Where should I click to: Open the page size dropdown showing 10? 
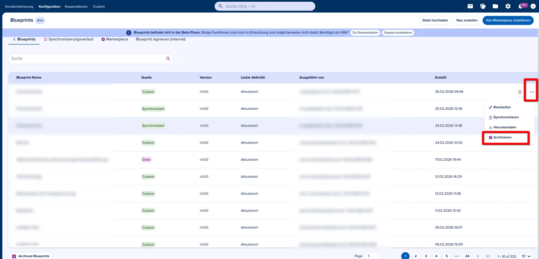coord(526,256)
